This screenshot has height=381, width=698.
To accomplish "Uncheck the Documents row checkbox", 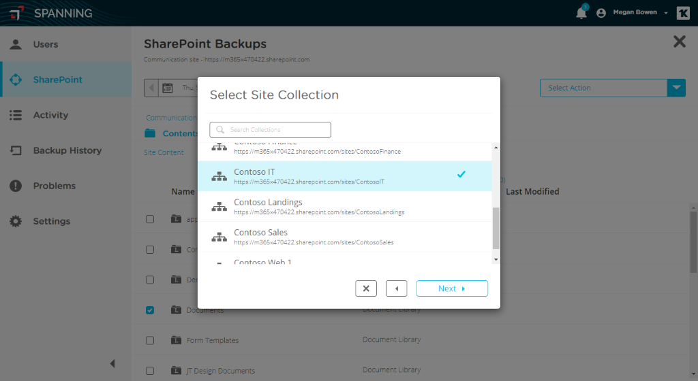I will [150, 310].
